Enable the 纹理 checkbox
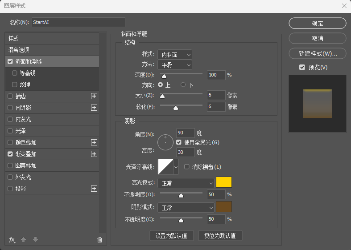 [15, 85]
